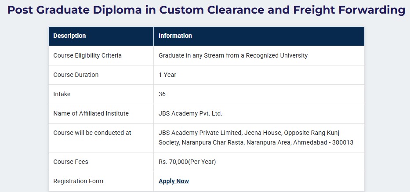Select Course will be conducted at label
410x192 pixels.
point(92,133)
